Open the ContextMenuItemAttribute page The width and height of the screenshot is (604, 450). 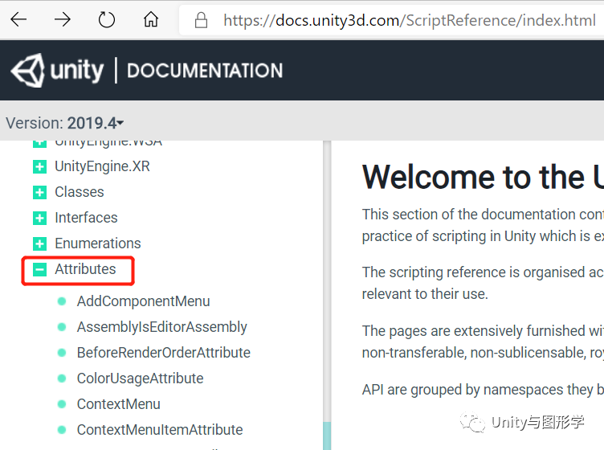[x=160, y=430]
